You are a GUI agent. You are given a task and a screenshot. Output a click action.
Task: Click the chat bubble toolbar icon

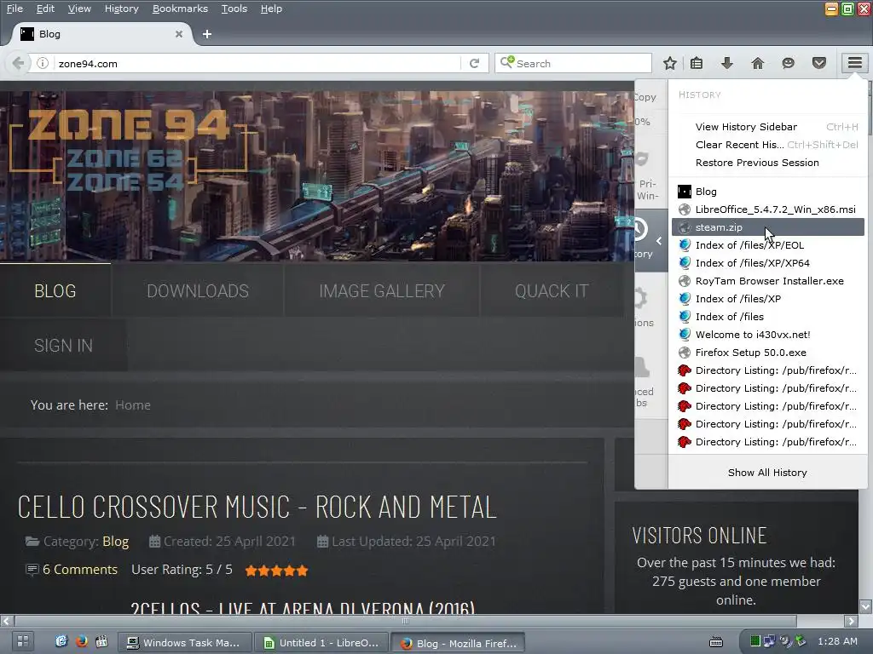[x=788, y=63]
